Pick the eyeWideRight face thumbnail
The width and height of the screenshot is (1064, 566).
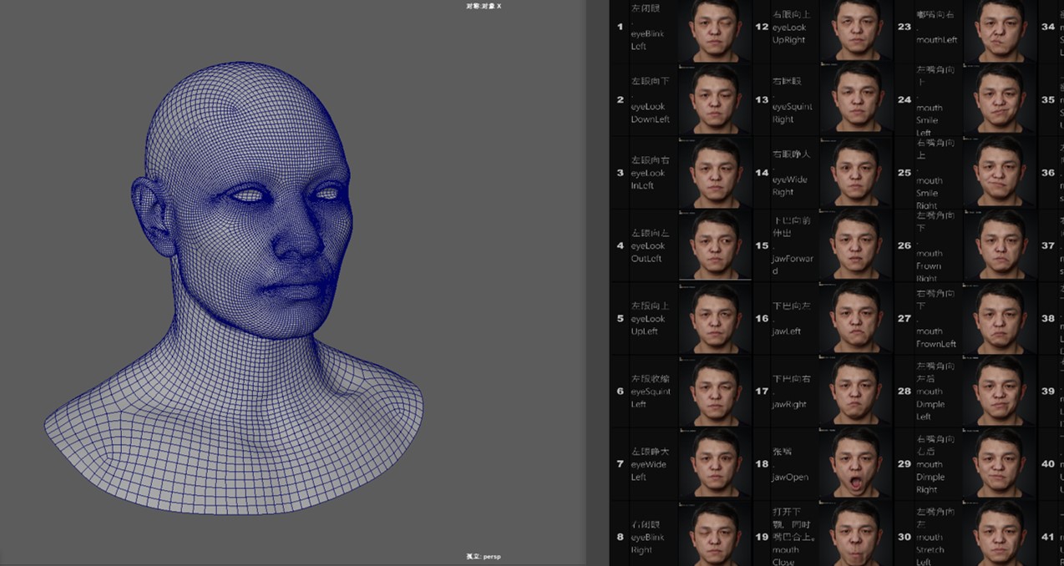point(857,174)
